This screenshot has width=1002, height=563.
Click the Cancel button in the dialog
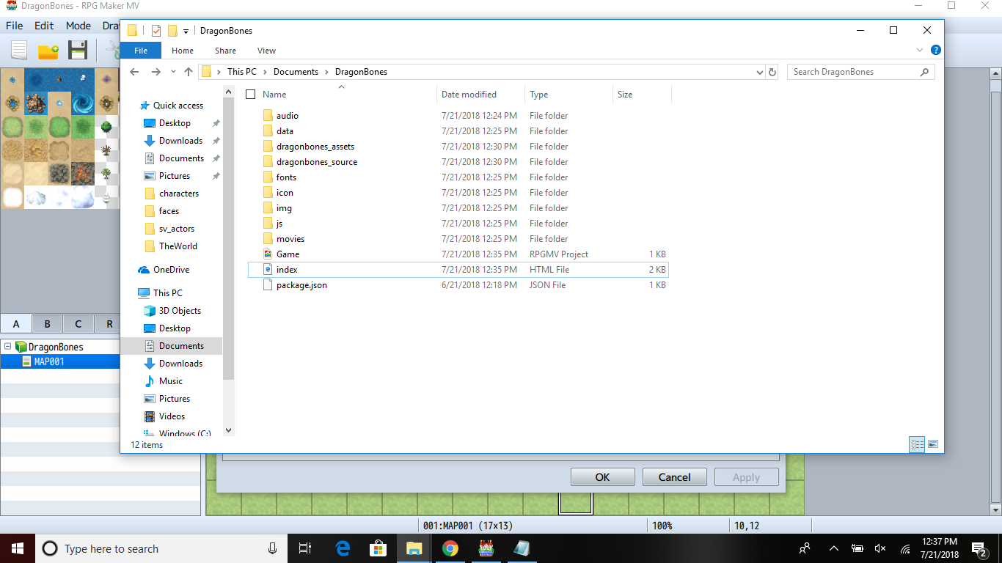(674, 477)
